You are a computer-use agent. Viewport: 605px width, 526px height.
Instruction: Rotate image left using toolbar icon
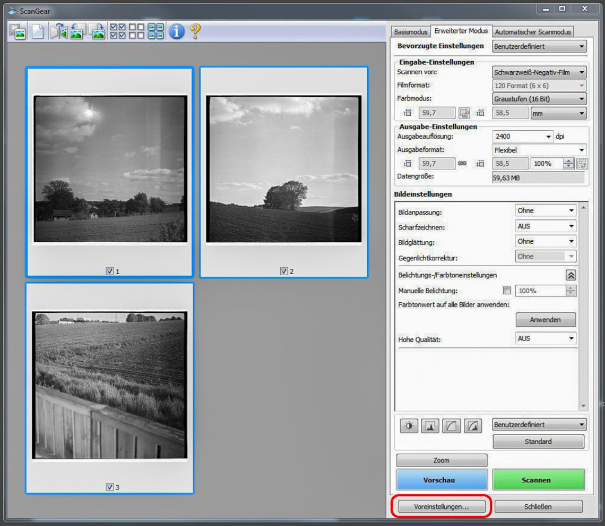coord(78,32)
